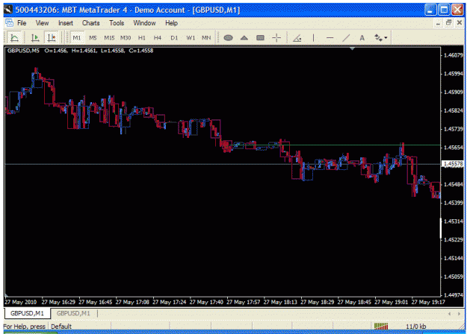Click the 11/0 kb traffic indicator
This screenshot has width=467, height=334.
click(415, 327)
